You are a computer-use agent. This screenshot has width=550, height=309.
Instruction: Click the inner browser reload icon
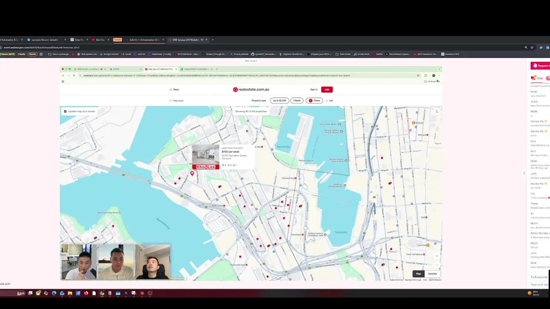[x=73, y=76]
